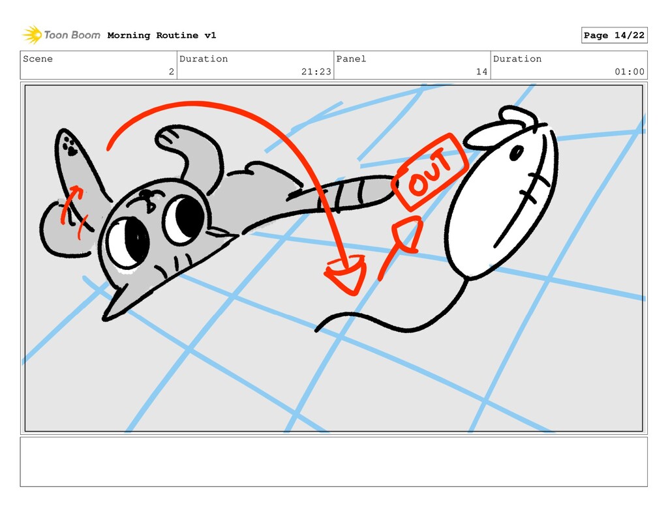Click the panel duration value '01:00'
Screen dimensions: 668x517
click(x=630, y=72)
